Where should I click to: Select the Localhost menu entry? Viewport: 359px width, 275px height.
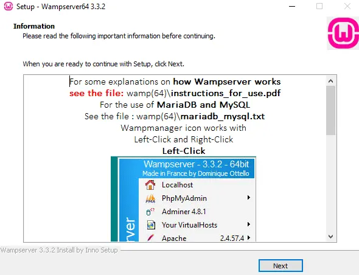(197, 185)
